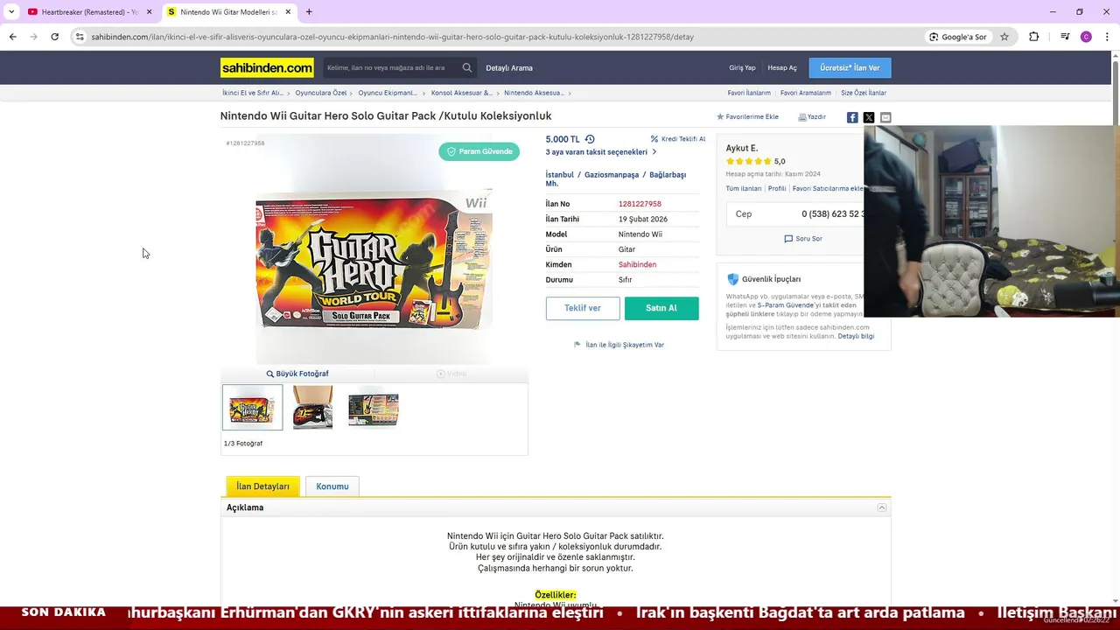Close the Heartbreaker (Remastered) YouTube tab
Image resolution: width=1120 pixels, height=630 pixels.
[149, 12]
